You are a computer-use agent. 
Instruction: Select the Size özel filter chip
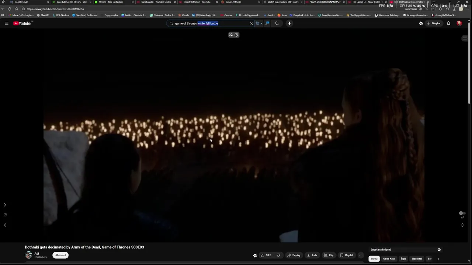tap(417, 259)
